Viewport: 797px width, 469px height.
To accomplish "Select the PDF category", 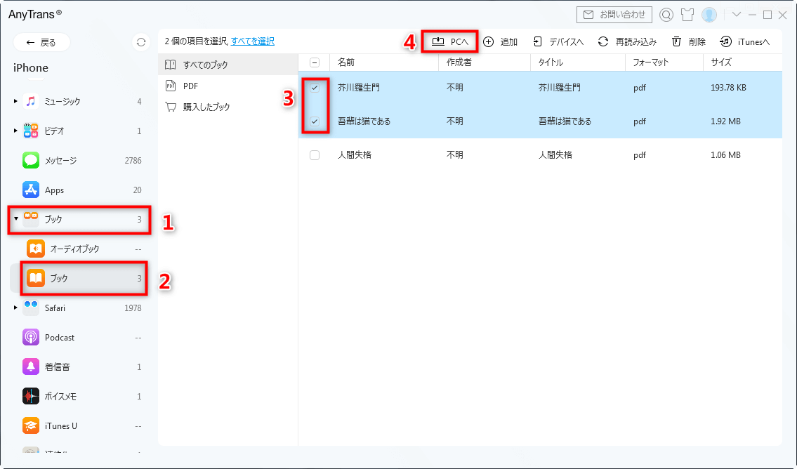I will (x=228, y=86).
